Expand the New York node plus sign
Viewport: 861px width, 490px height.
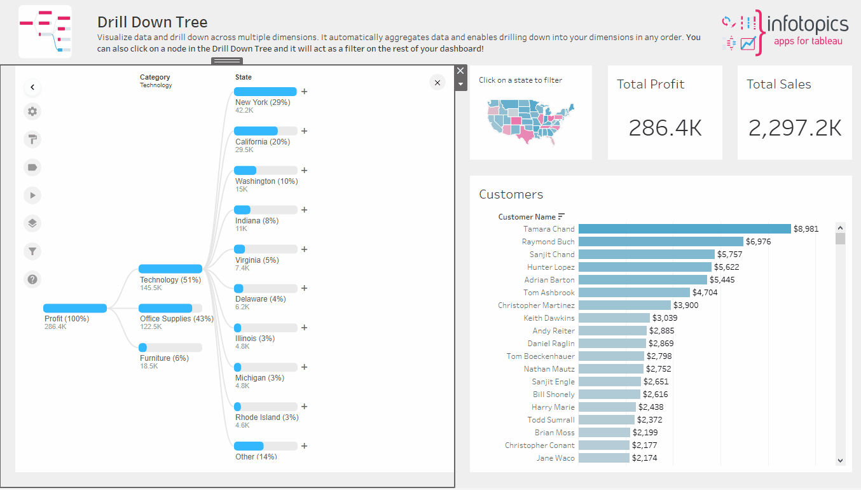305,92
